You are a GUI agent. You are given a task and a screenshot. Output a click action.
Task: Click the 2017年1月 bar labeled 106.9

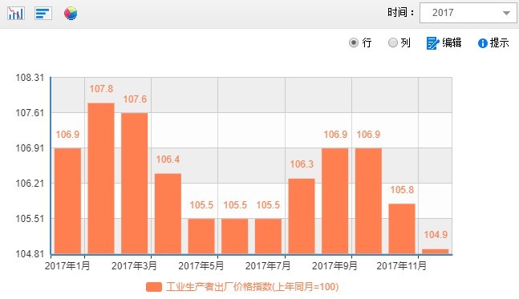[x=67, y=201]
